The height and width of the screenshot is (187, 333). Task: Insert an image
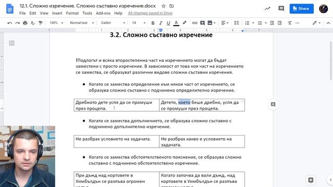(210, 23)
